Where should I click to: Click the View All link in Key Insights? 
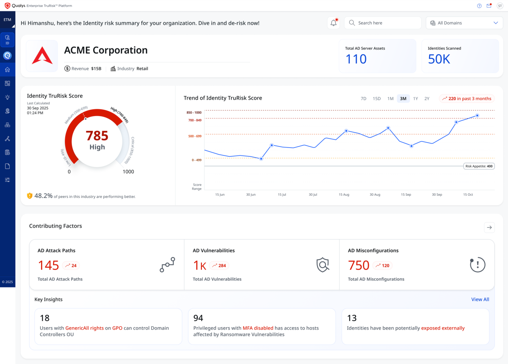pos(480,299)
